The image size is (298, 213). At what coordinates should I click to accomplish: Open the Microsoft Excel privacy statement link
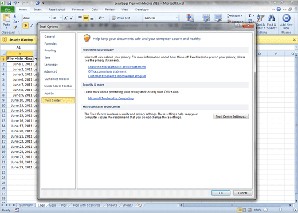[x=117, y=67]
